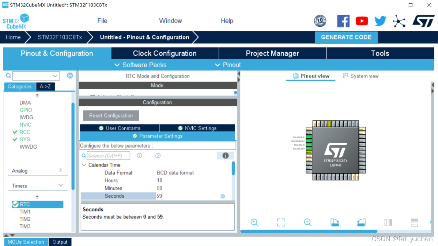
Task: Open categories settings gear icon
Action: point(70,75)
